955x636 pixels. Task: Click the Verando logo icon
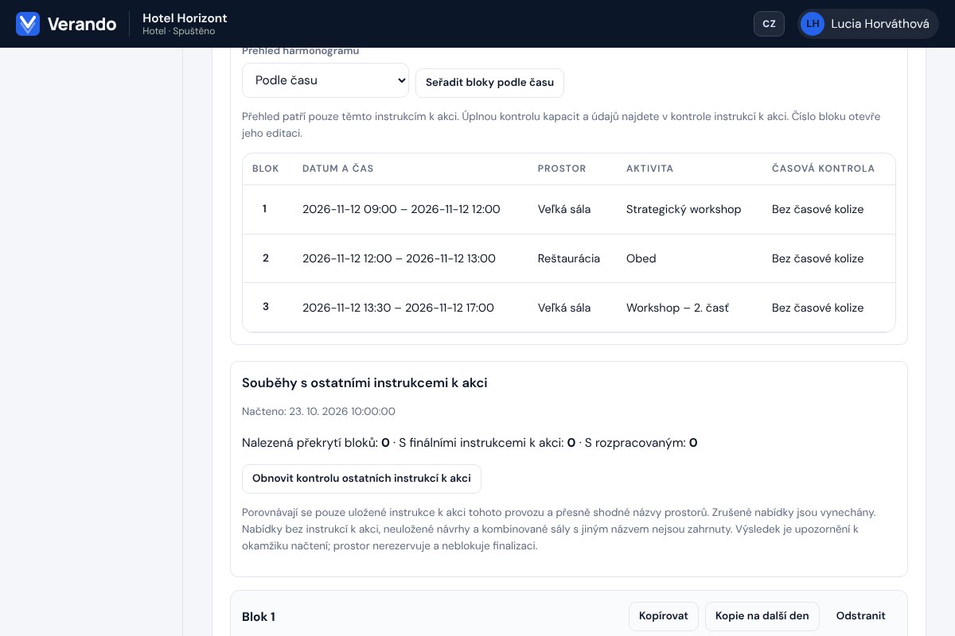28,24
